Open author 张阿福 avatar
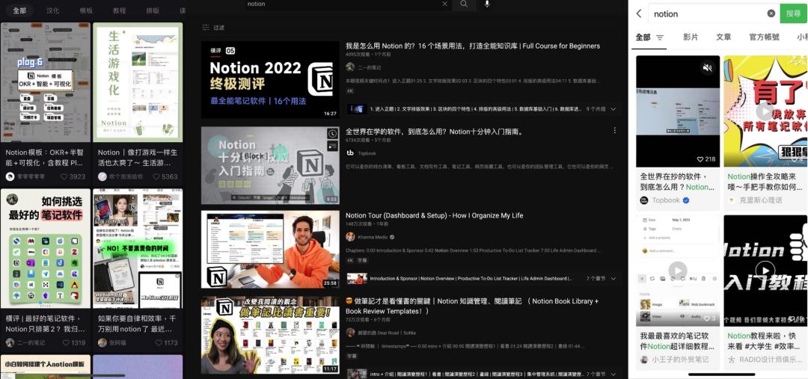 (x=102, y=342)
